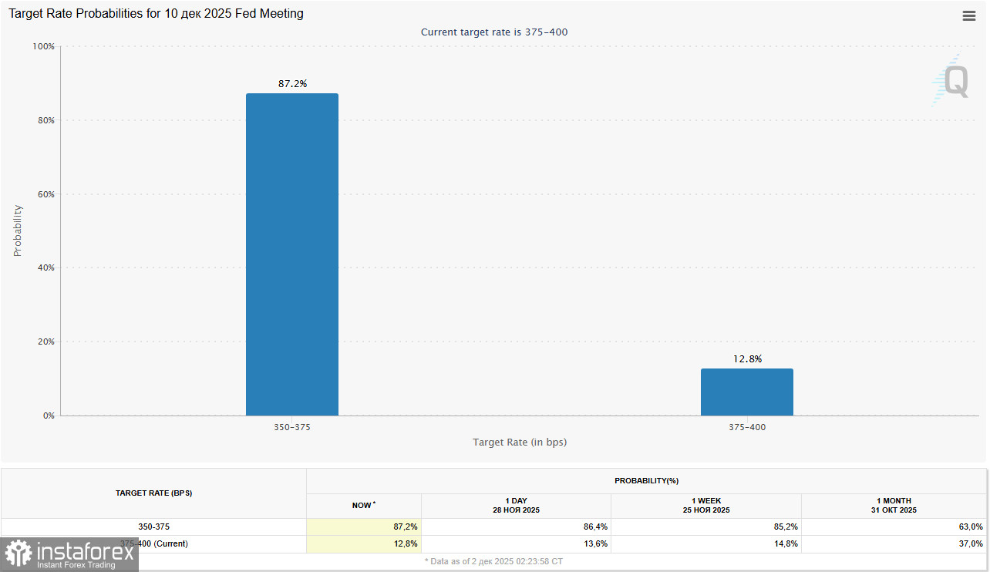Select the 350-375 row in the table
The image size is (990, 572).
click(x=153, y=527)
